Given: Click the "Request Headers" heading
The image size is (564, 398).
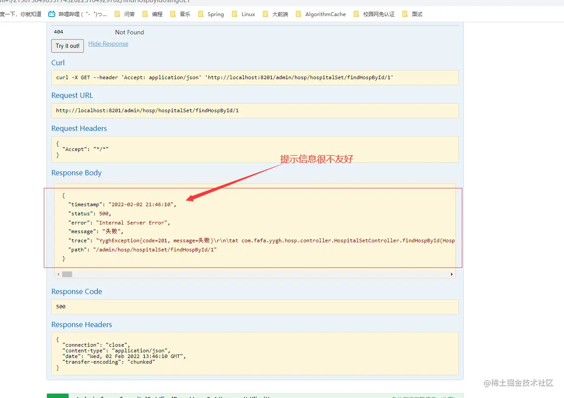Looking at the screenshot, I should pyautogui.click(x=79, y=128).
